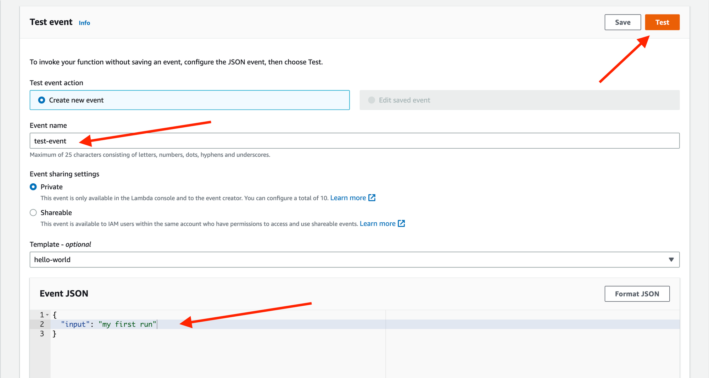
Task: Open the Info link beside Test event
Action: [x=84, y=23]
